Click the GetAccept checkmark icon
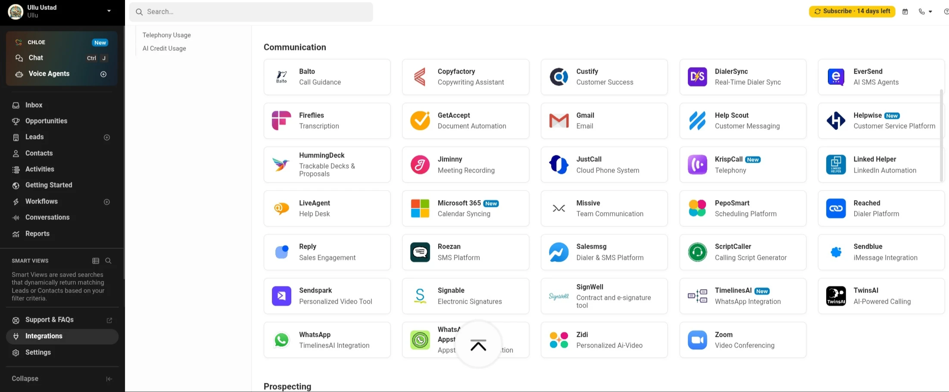Screen dimensions: 949x392 click(420, 120)
